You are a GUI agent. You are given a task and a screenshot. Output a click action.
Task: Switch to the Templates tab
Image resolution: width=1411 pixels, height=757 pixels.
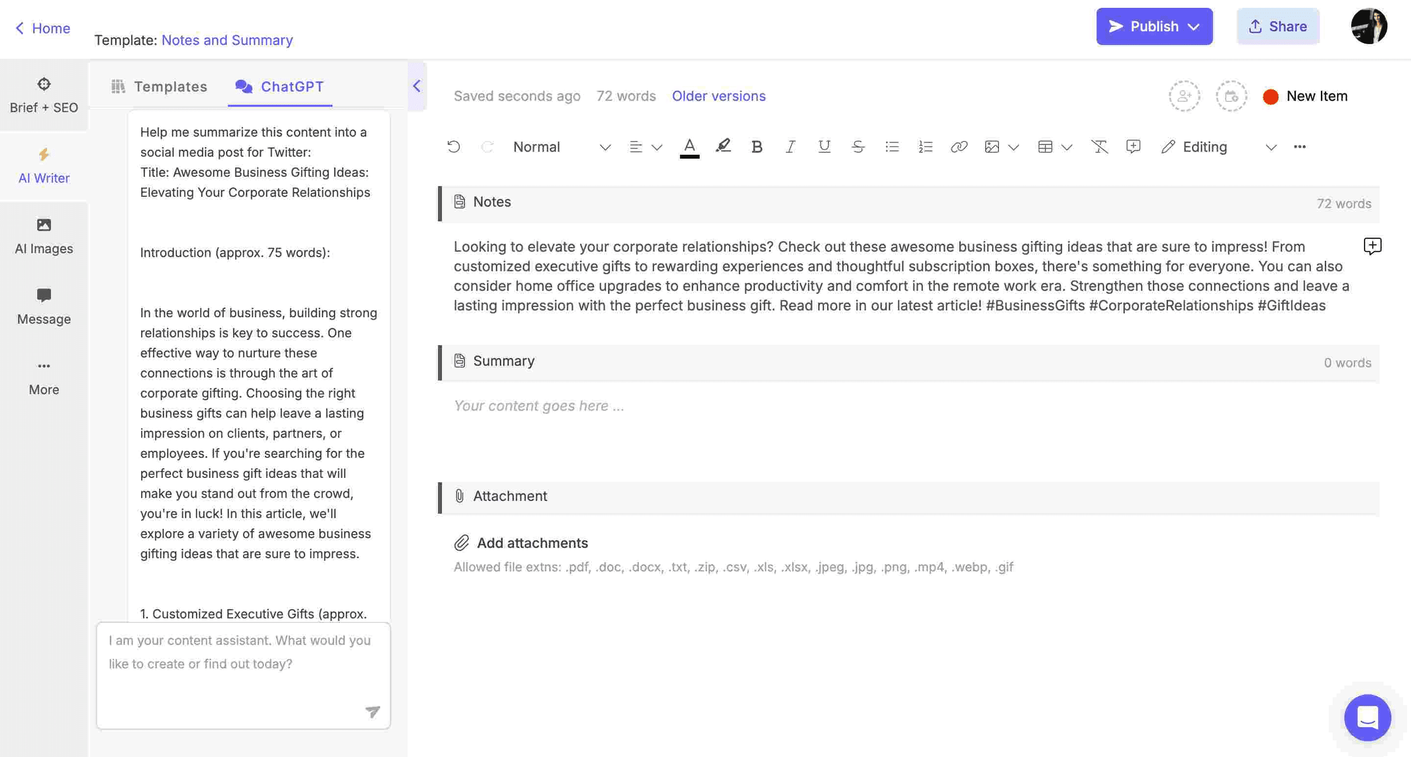(x=159, y=87)
